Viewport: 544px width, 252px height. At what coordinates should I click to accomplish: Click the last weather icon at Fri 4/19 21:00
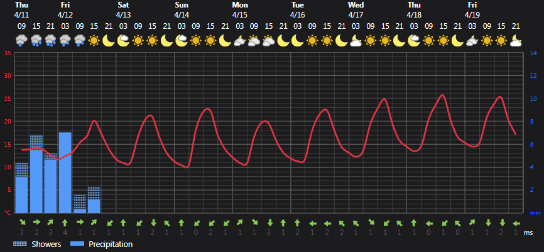pos(516,41)
